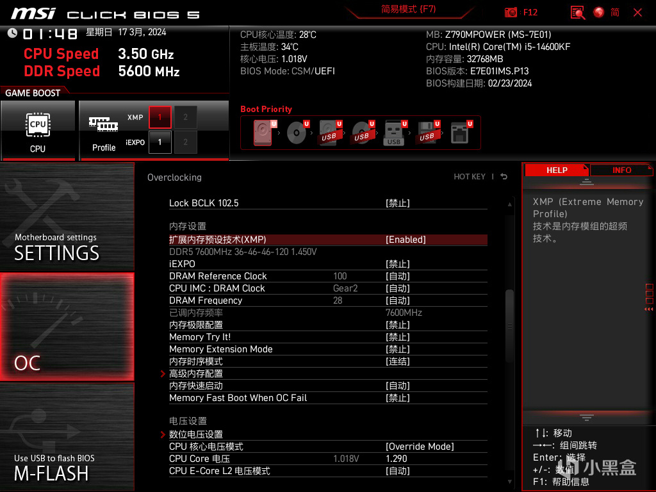Open Motherboard SETTINGS section
The width and height of the screenshot is (656, 492).
67,217
